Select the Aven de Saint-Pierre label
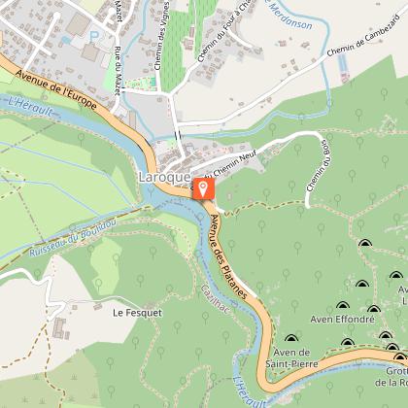This screenshot has width=408, height=408. [x=291, y=358]
